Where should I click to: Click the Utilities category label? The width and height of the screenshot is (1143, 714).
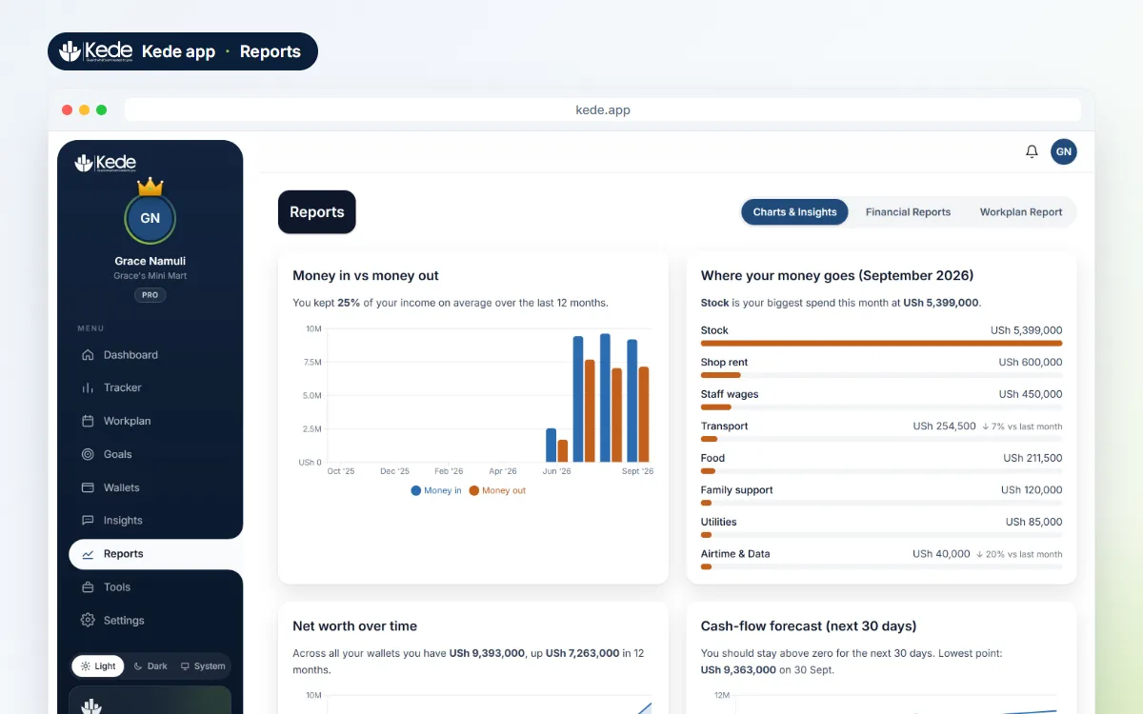(720, 522)
